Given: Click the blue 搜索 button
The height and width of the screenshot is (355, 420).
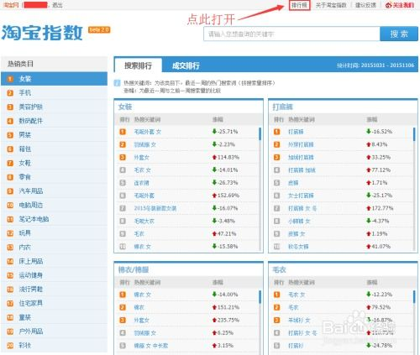Looking at the screenshot, I should (x=399, y=34).
